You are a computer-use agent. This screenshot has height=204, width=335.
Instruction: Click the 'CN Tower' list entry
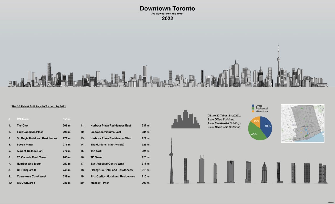click(23, 119)
